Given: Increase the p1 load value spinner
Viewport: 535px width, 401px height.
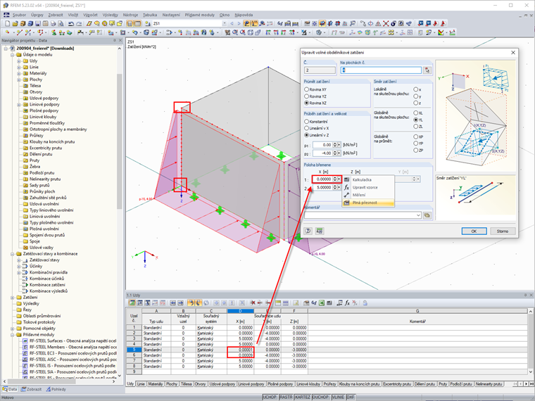Looking at the screenshot, I should point(335,144).
